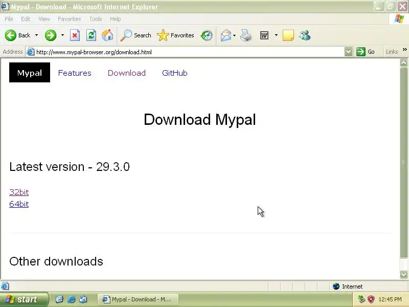Open the Windows Start menu

pyautogui.click(x=24, y=299)
